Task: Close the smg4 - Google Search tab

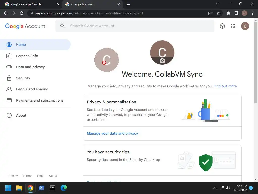Action: coord(58,4)
